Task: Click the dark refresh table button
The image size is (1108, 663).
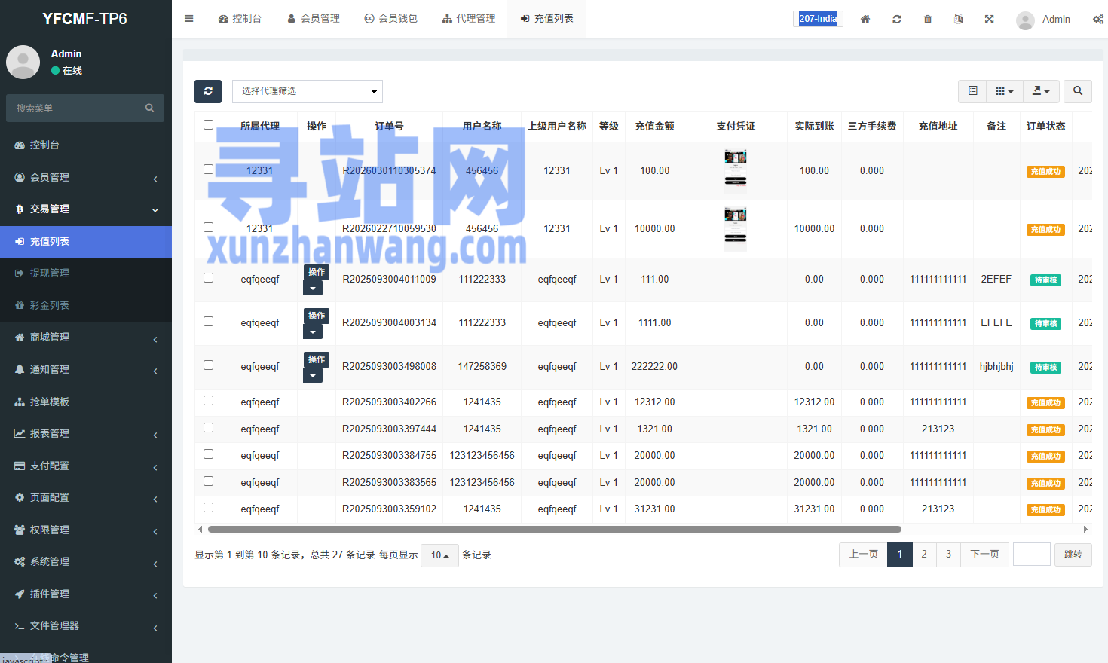Action: 208,91
